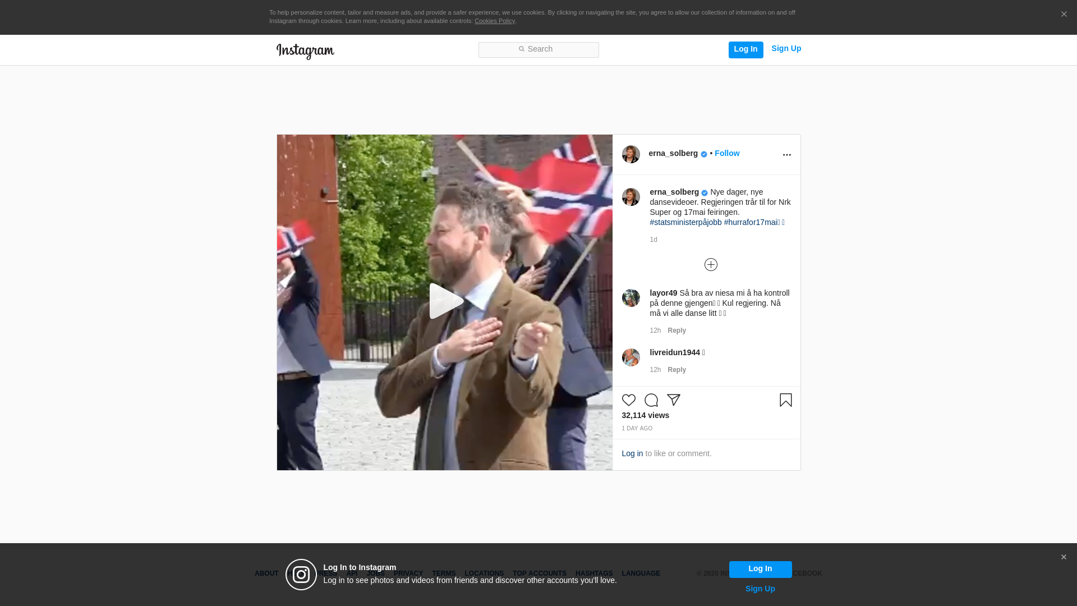Play the video

point(445,302)
